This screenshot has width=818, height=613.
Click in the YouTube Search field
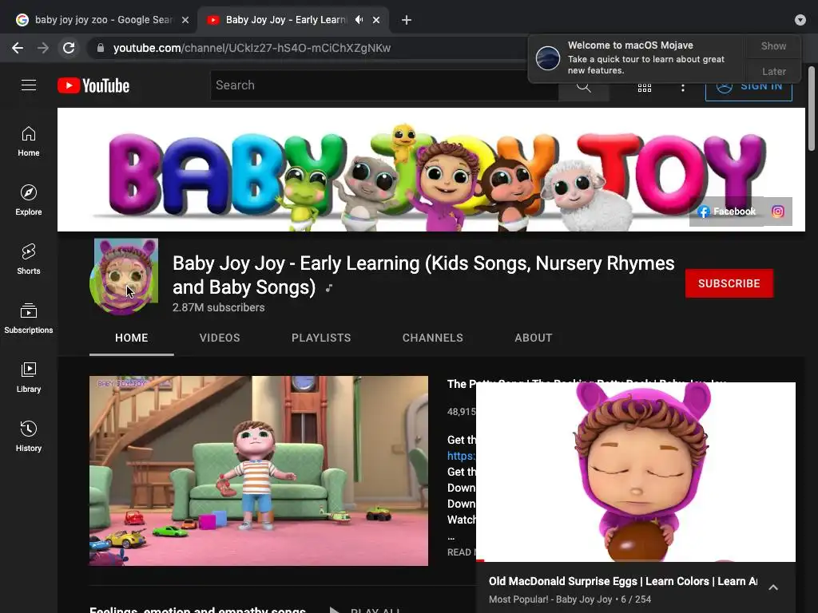pos(384,85)
